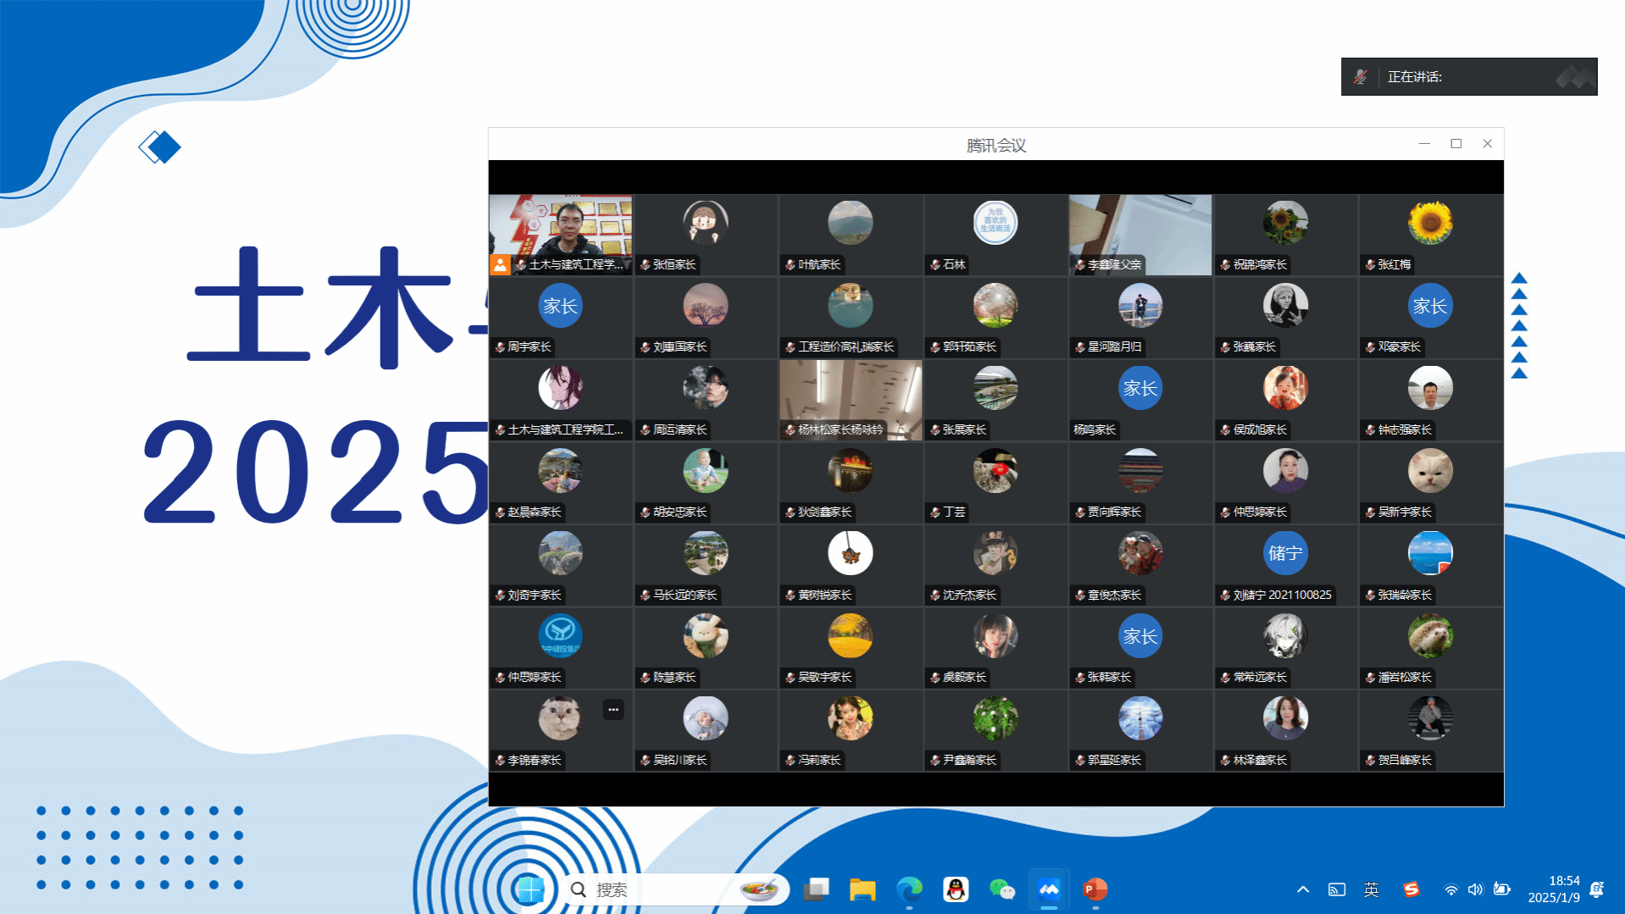Open Microsoft Edge from taskbar
The image size is (1625, 914).
click(909, 889)
